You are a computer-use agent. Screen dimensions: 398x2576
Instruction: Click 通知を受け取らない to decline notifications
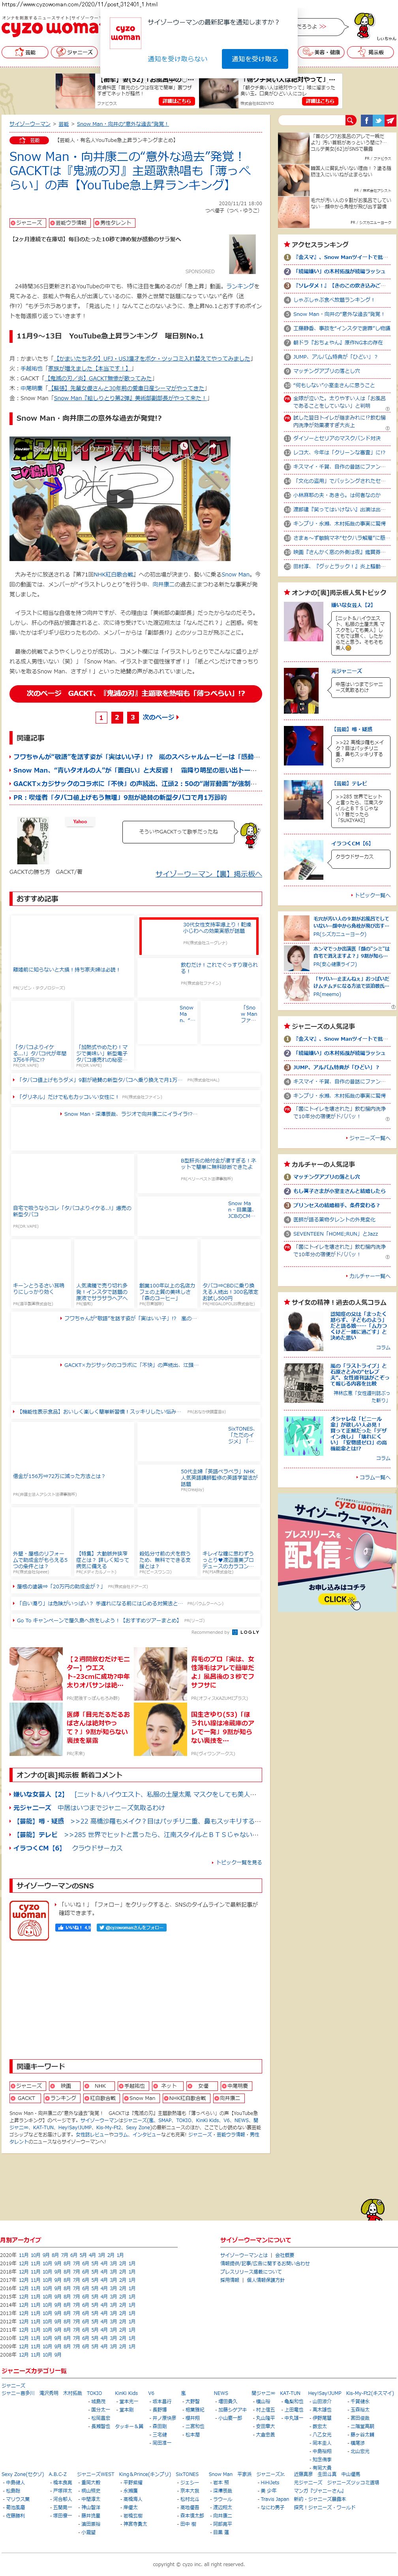pos(178,58)
